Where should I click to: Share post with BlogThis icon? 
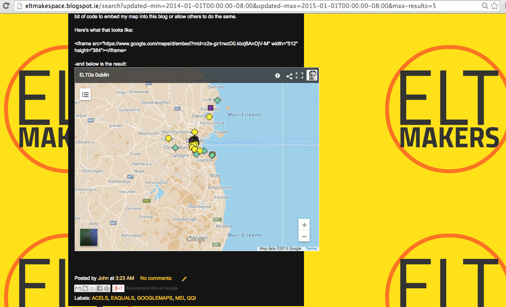[x=85, y=288]
